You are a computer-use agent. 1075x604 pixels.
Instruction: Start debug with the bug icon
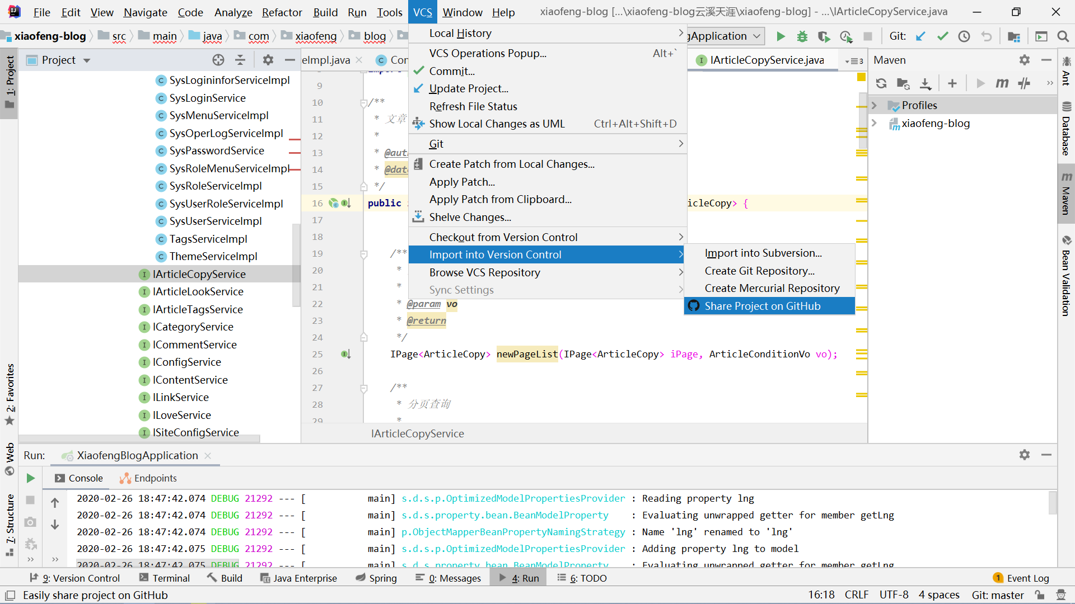pos(802,36)
